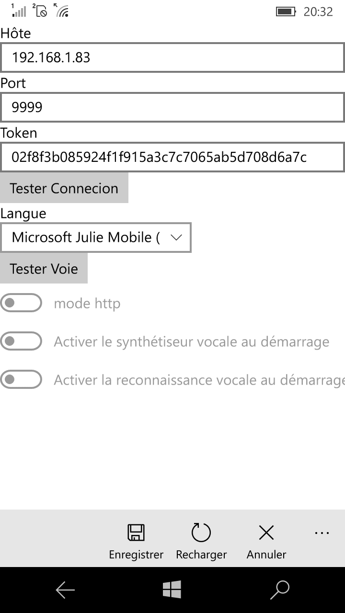The height and width of the screenshot is (613, 345).
Task: Click the Langue dropdown chevron arrow
Action: click(176, 238)
